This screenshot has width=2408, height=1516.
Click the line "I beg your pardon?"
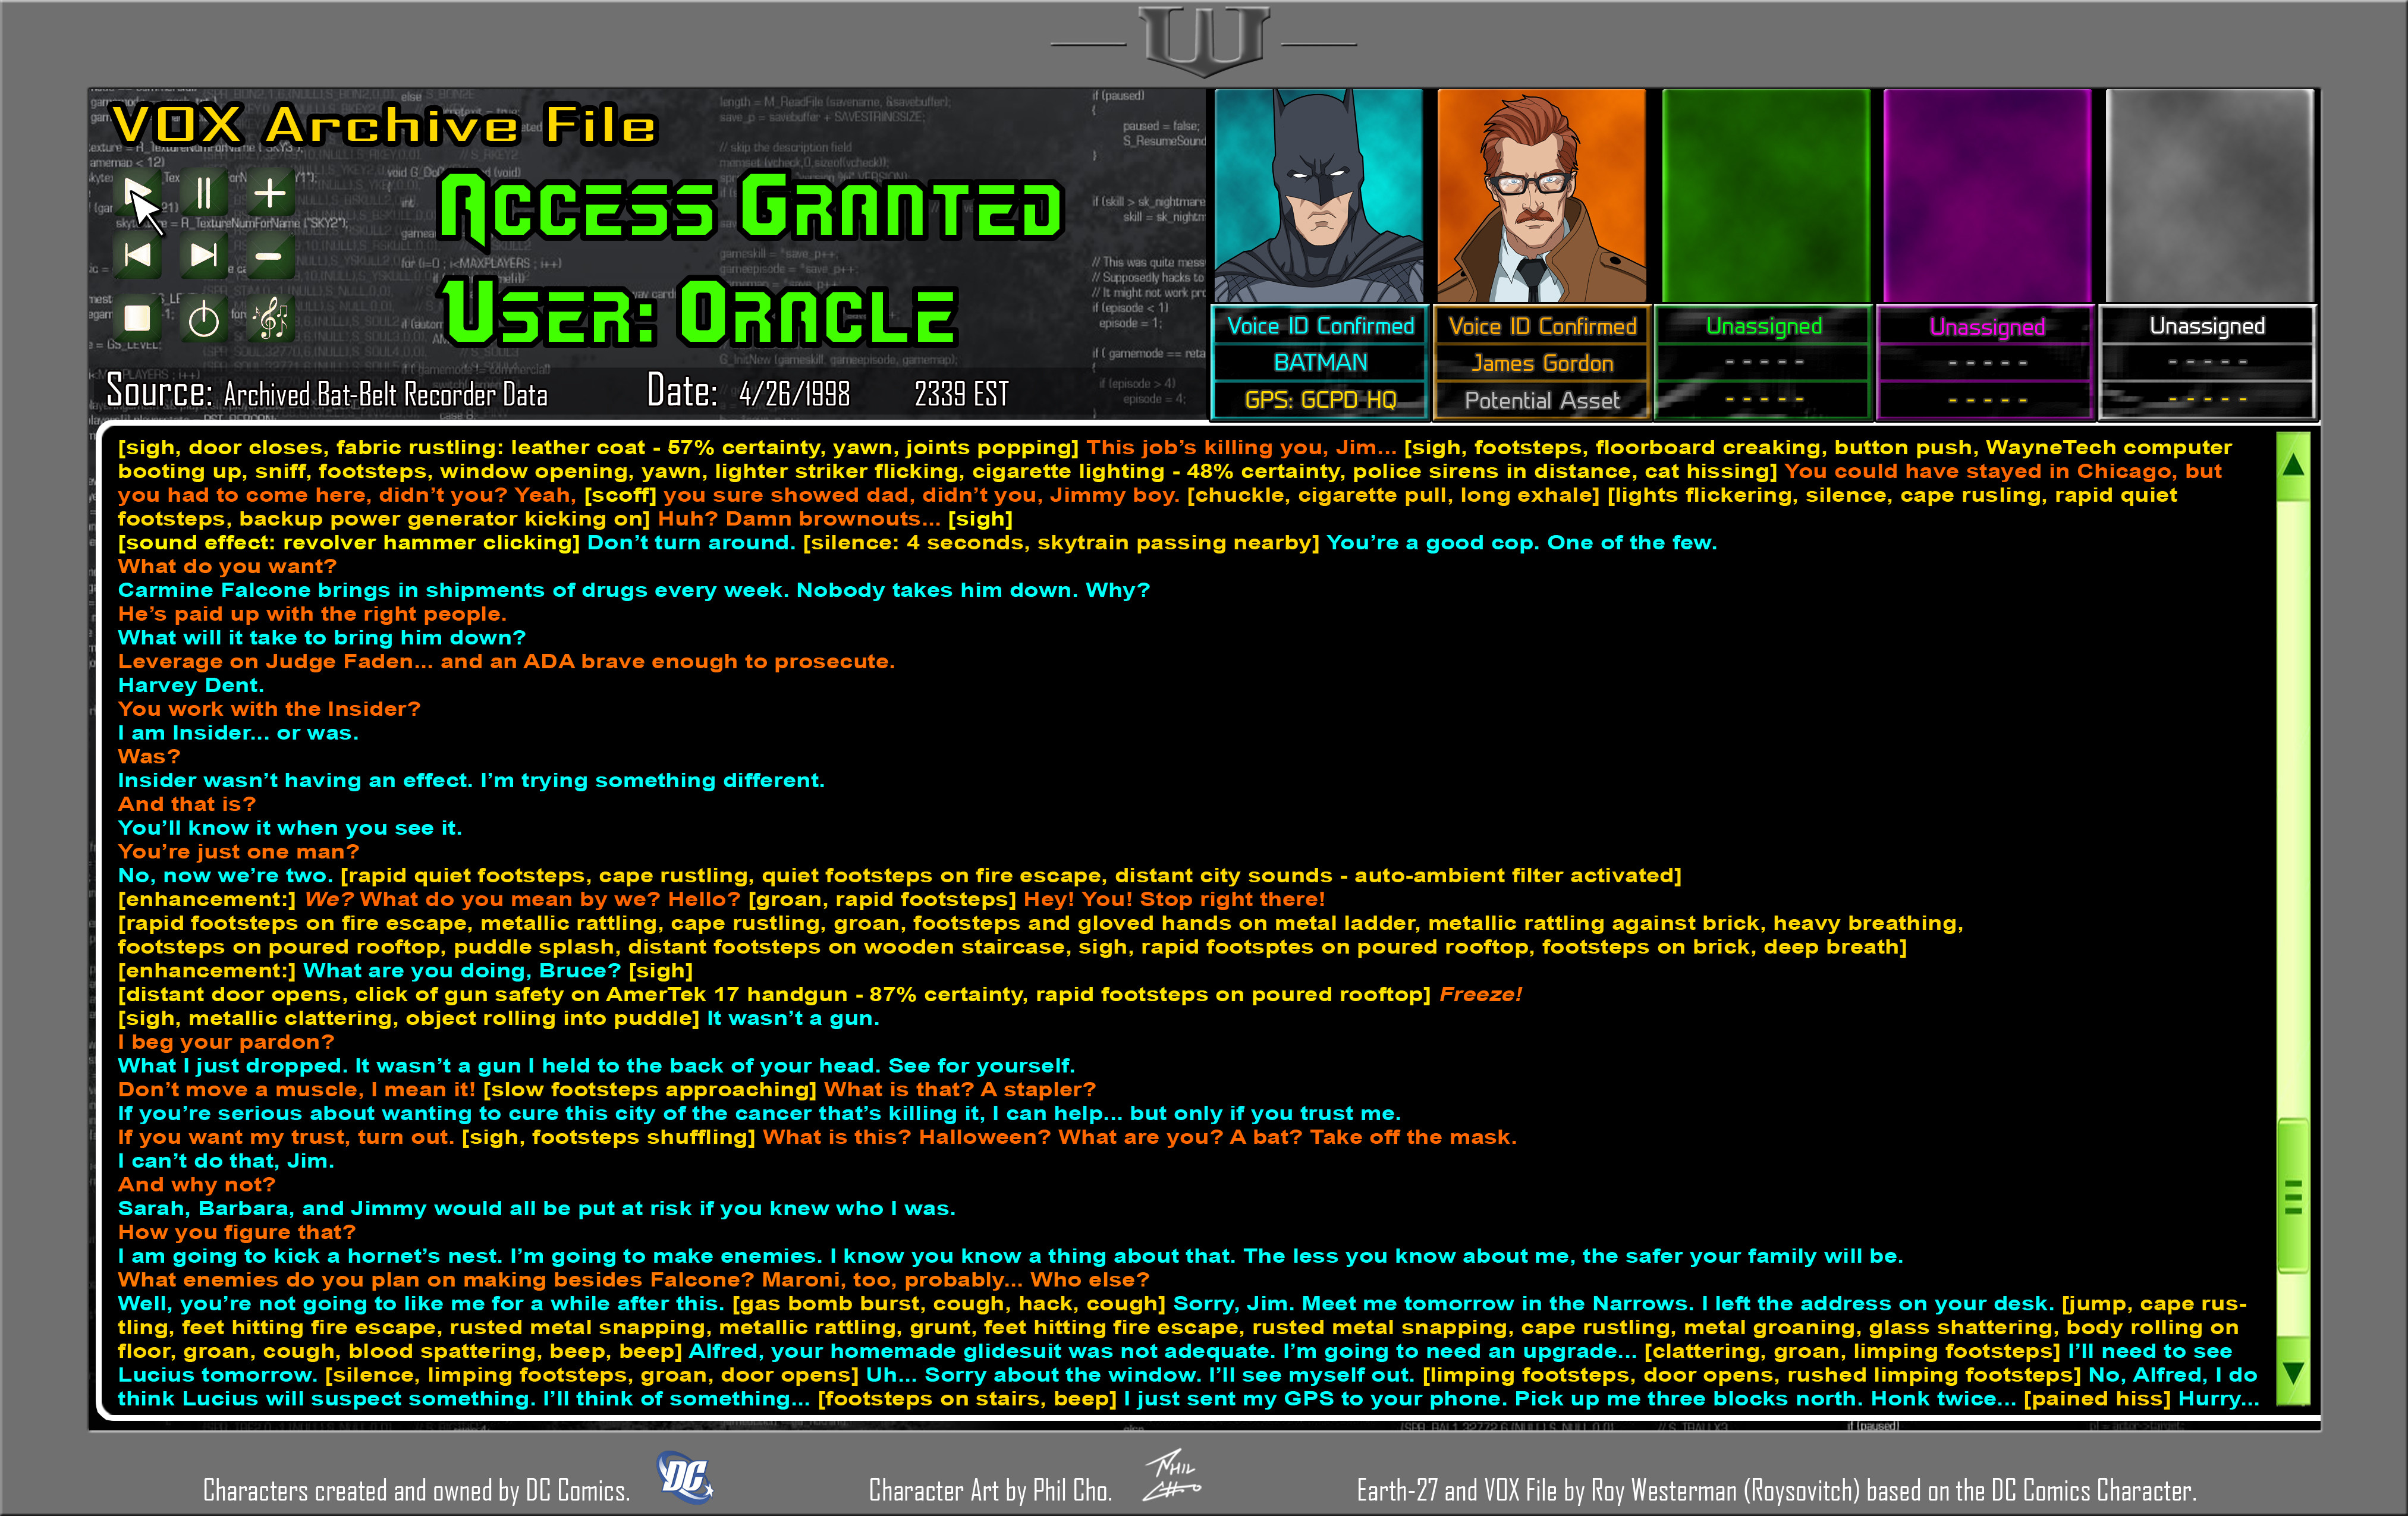click(x=226, y=1041)
